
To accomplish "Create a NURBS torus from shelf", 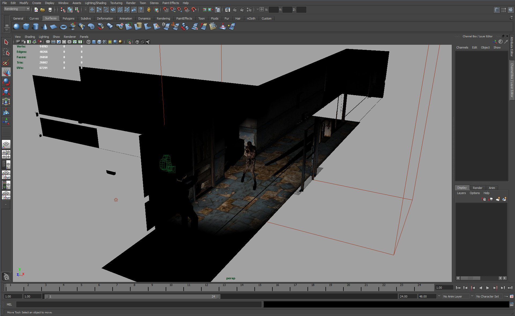I will tap(63, 27).
